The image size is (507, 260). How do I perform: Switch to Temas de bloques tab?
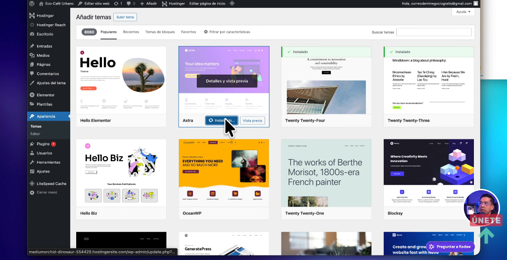[x=160, y=32]
